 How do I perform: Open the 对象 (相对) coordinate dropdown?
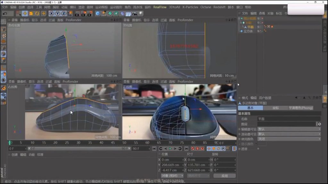pos(172,176)
